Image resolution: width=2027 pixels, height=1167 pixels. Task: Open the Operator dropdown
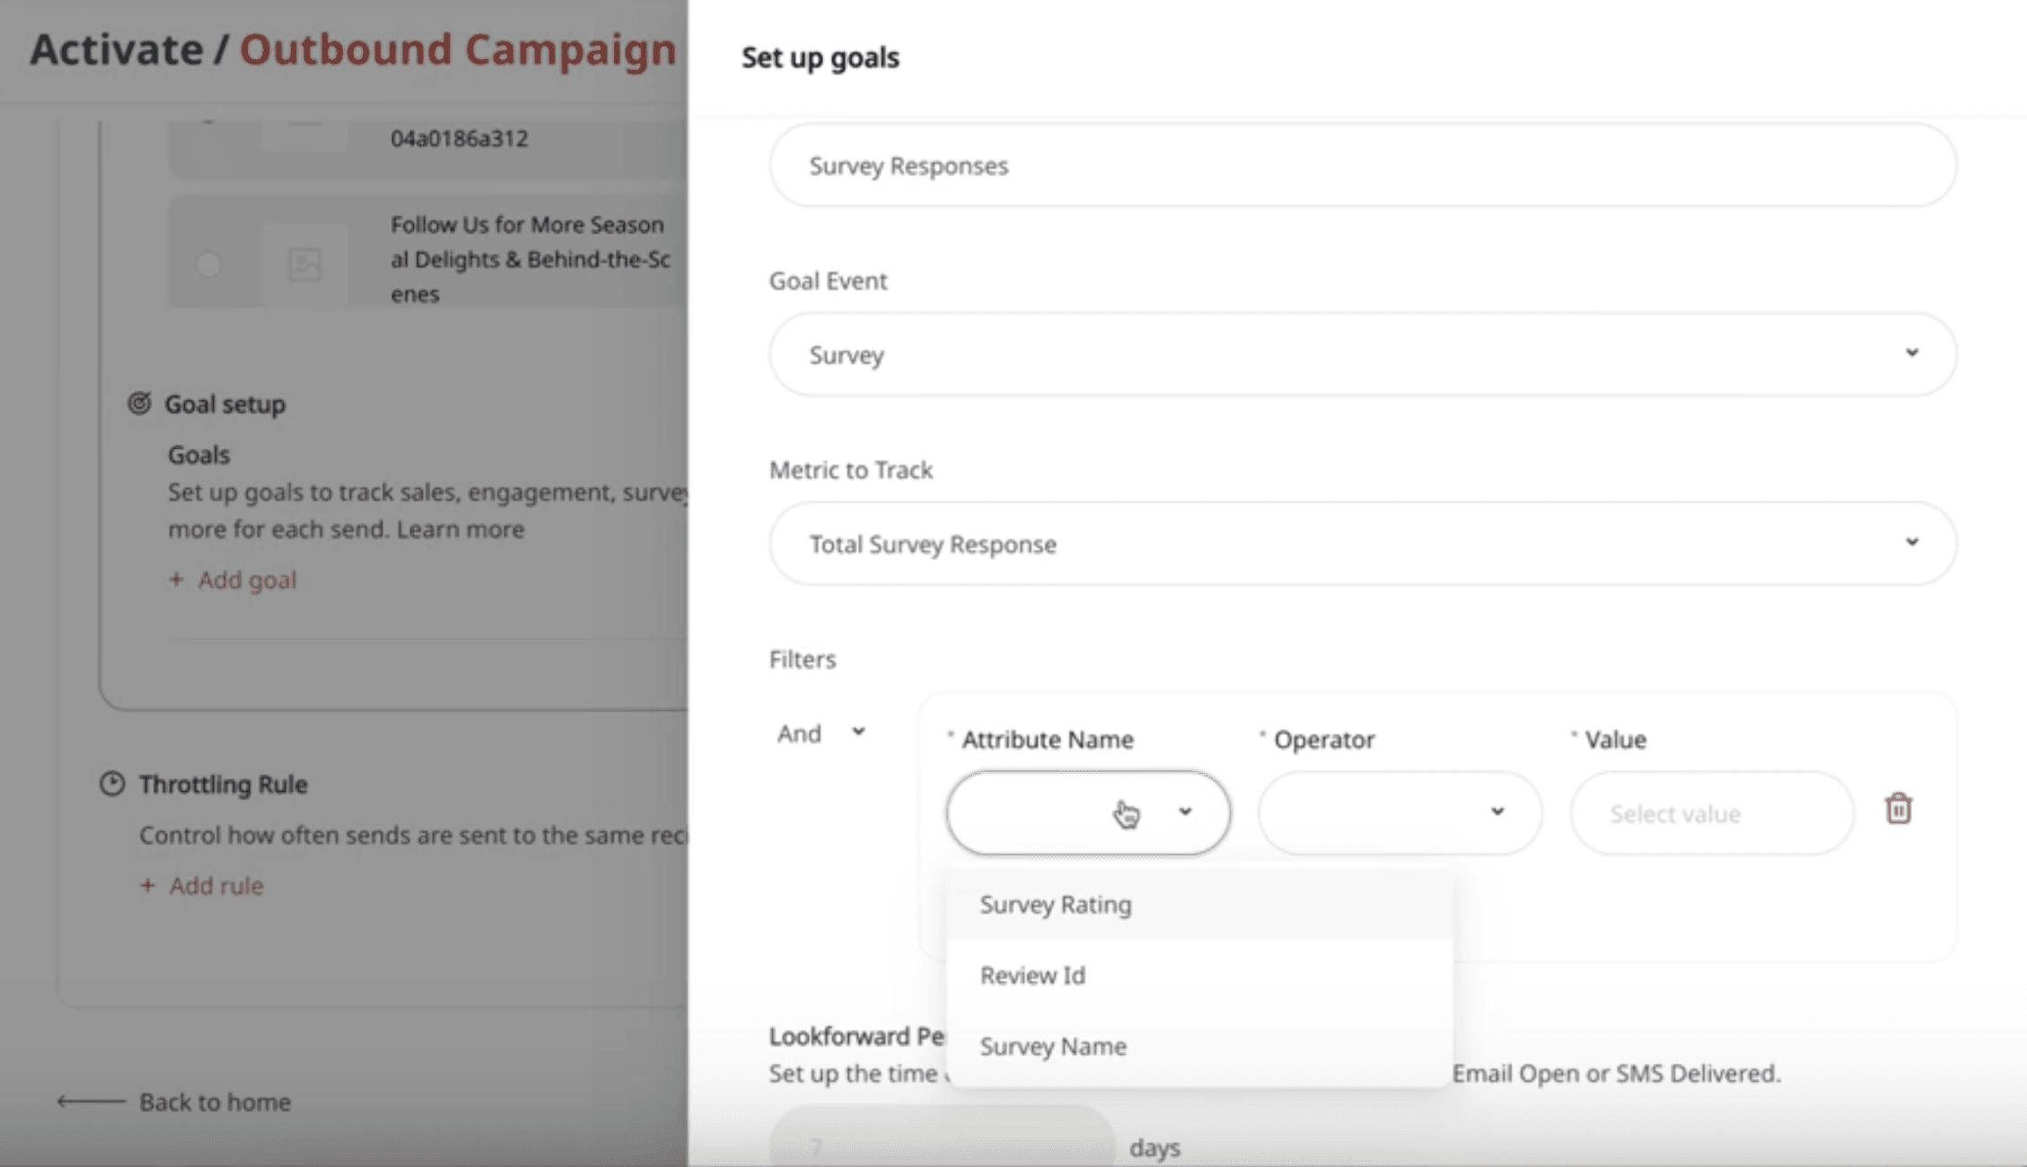click(x=1399, y=812)
